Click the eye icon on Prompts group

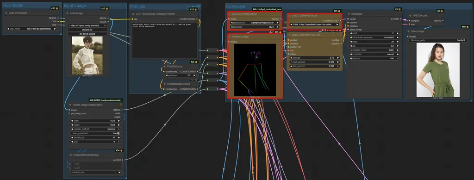tap(198, 6)
